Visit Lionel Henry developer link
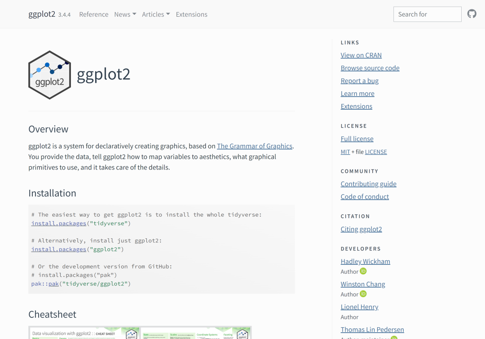Viewport: 485px width, 339px height. pyautogui.click(x=359, y=307)
